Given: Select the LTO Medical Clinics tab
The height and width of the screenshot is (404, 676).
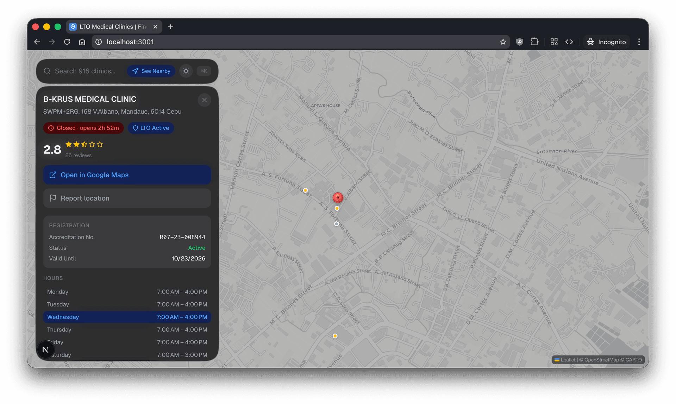Looking at the screenshot, I should [114, 27].
